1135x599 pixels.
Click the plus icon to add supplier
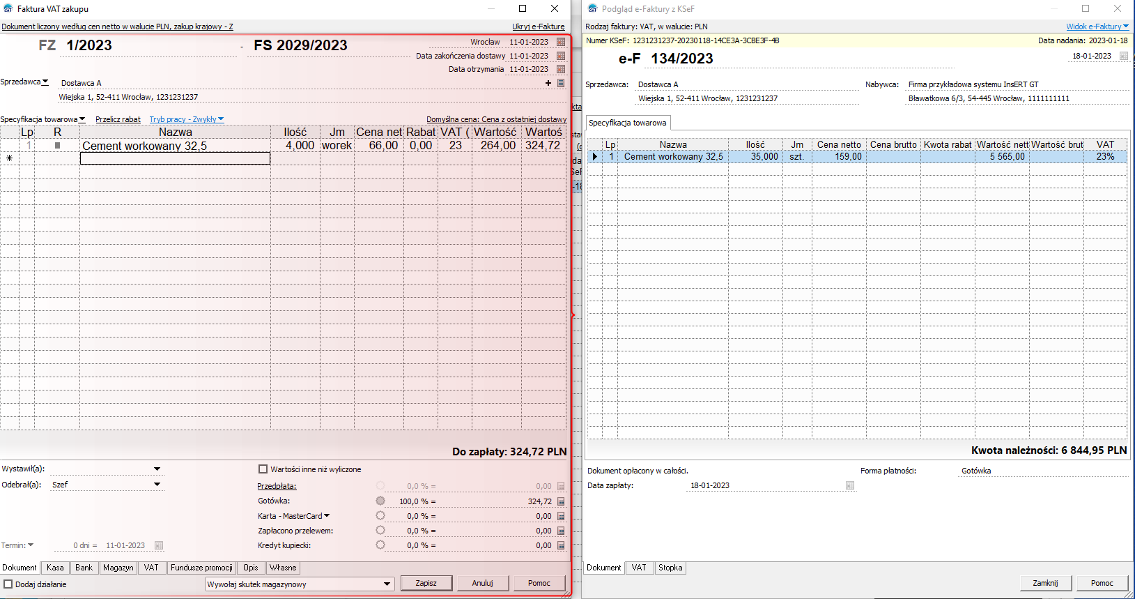click(x=548, y=83)
